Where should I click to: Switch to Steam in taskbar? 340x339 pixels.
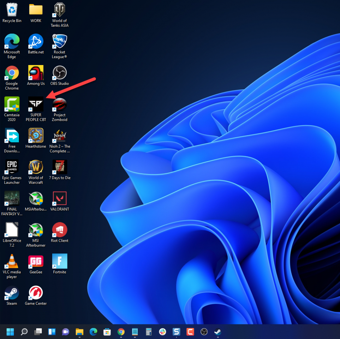(x=218, y=332)
